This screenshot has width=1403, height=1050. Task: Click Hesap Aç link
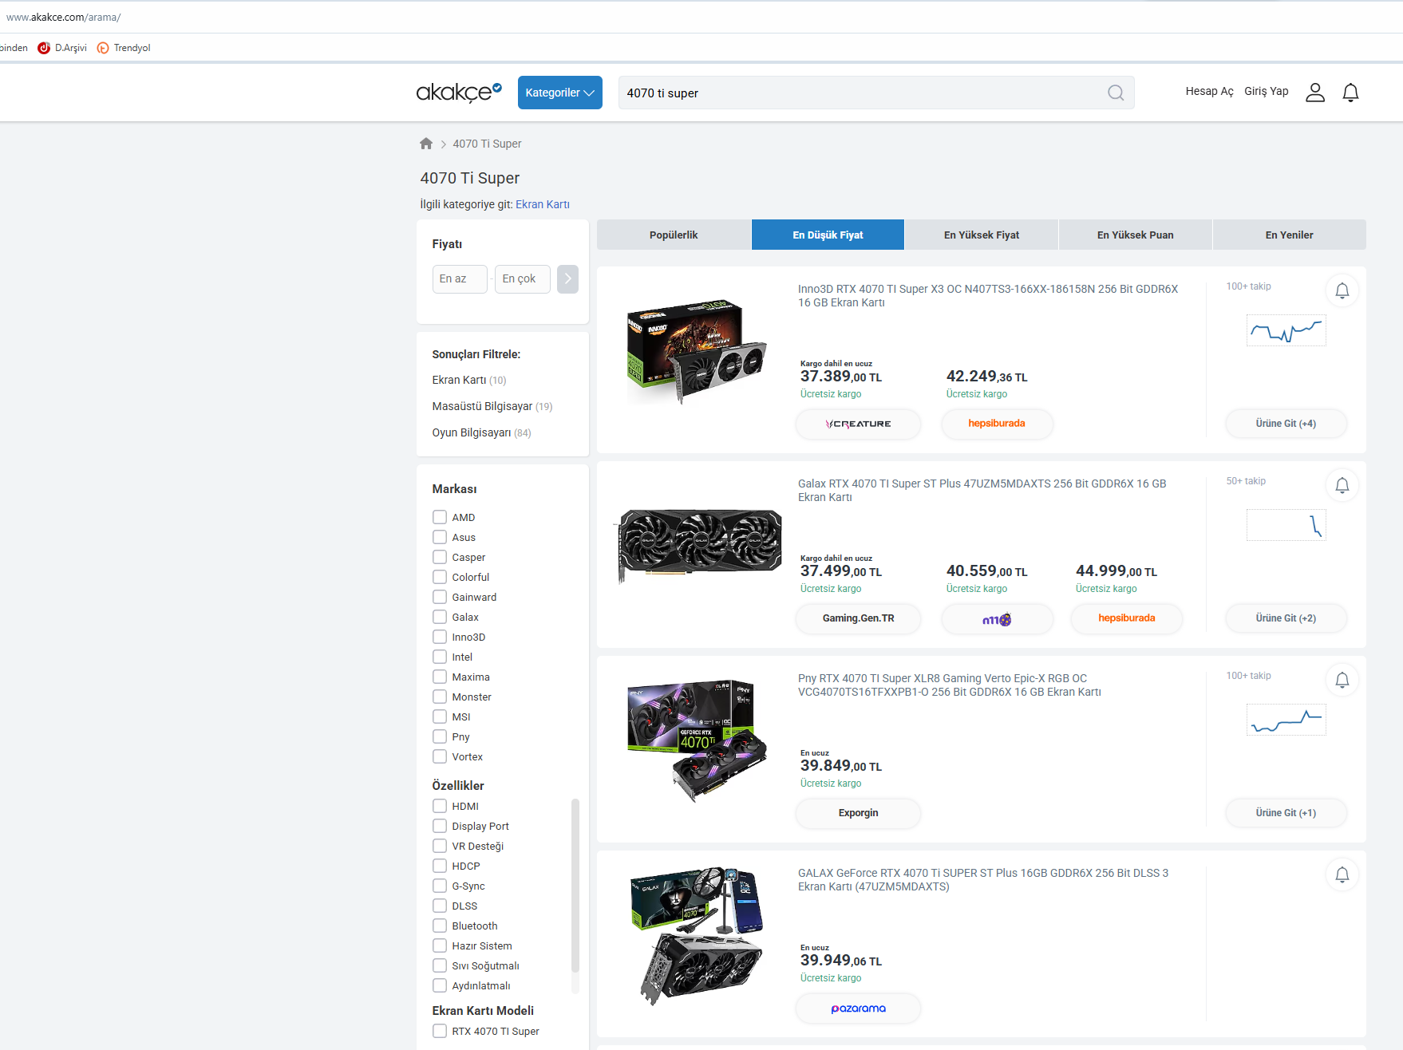click(1209, 92)
